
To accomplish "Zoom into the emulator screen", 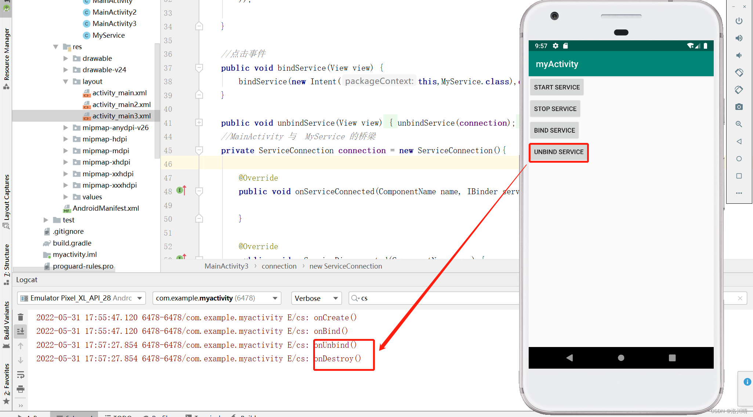I will [739, 124].
